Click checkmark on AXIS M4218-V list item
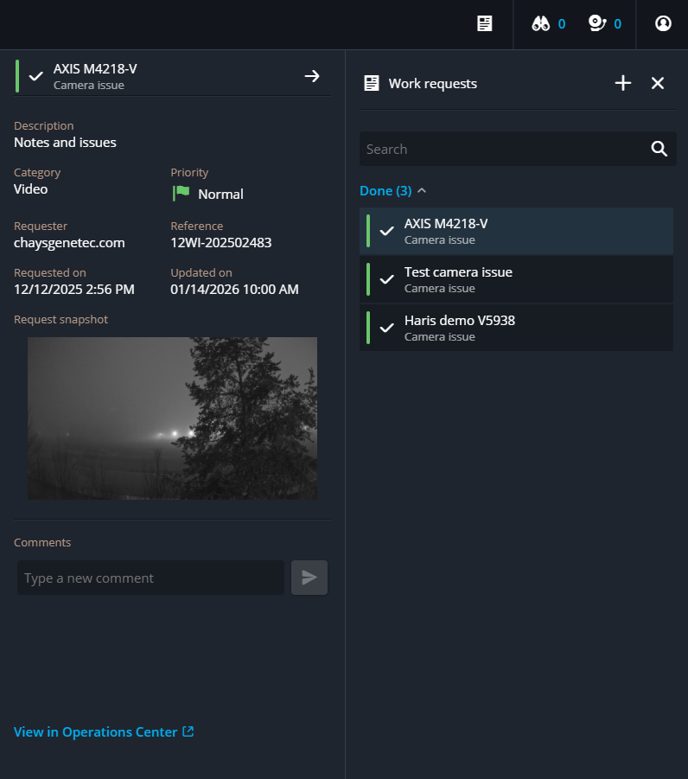The height and width of the screenshot is (779, 688). point(387,231)
